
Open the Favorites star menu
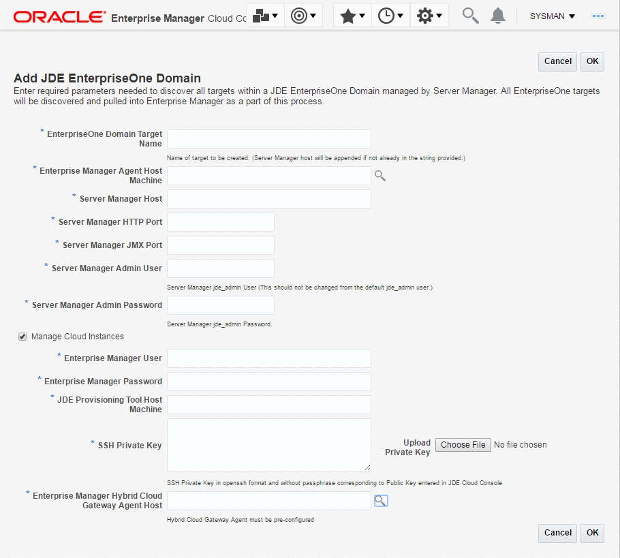coord(352,16)
